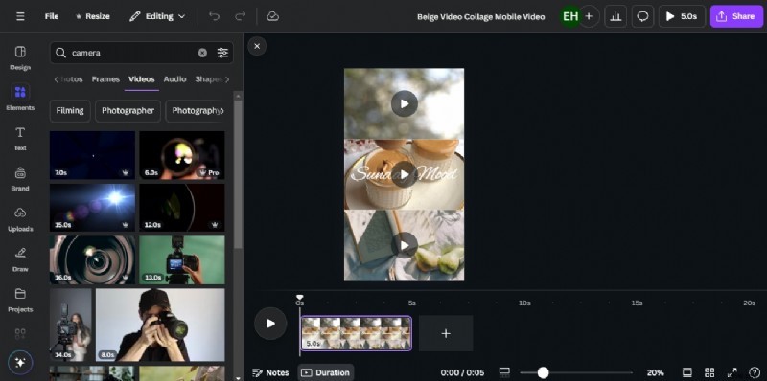Viewport: 767px width, 381px height.
Task: Open the Projects sidebar panel
Action: (20, 300)
